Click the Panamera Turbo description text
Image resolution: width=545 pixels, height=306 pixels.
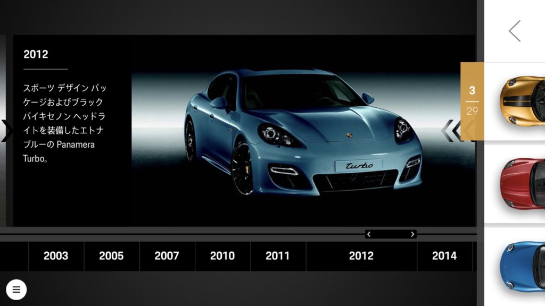coord(64,123)
